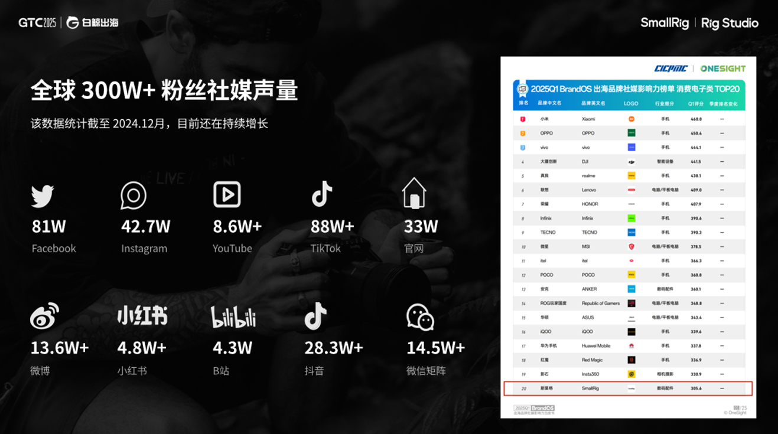Click the SmallRig name in row 20
The height and width of the screenshot is (434, 778).
point(590,389)
